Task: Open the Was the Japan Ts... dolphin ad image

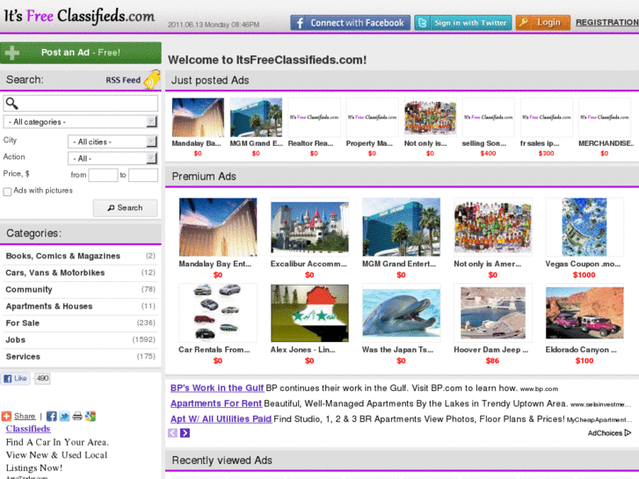Action: click(402, 313)
